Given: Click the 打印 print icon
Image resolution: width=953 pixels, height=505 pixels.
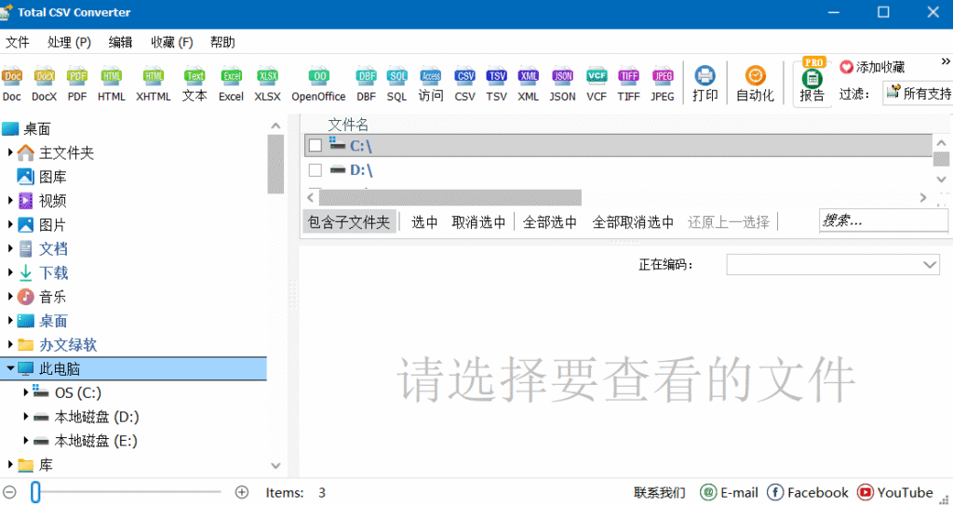Looking at the screenshot, I should click(x=705, y=84).
